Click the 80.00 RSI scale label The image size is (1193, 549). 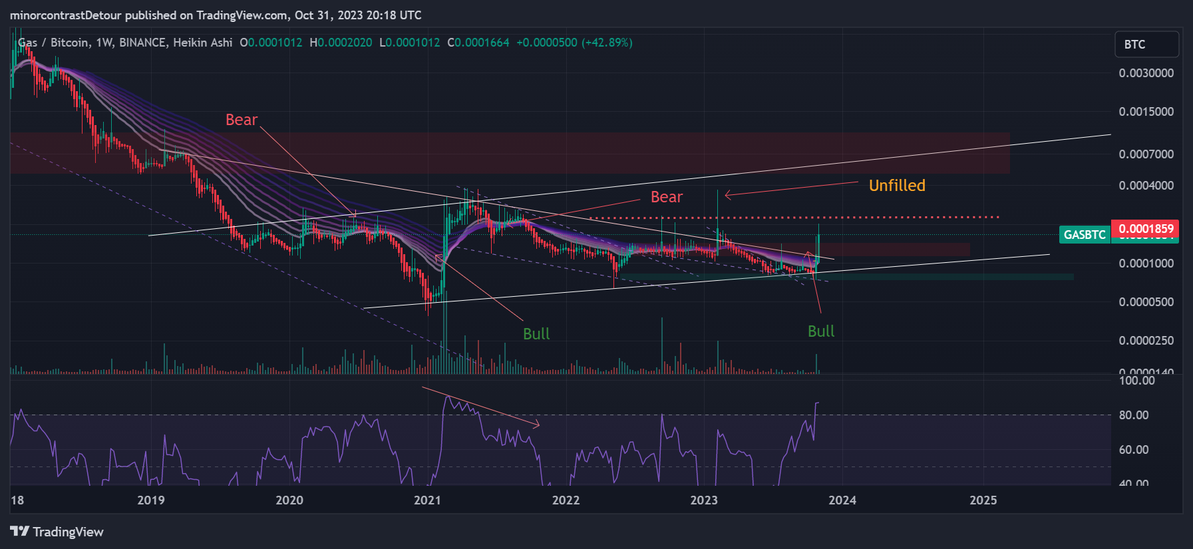pyautogui.click(x=1134, y=415)
